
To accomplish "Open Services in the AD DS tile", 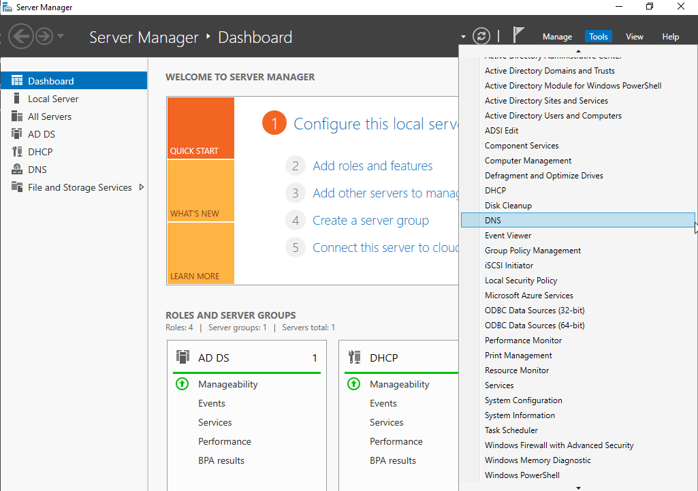I will (215, 422).
